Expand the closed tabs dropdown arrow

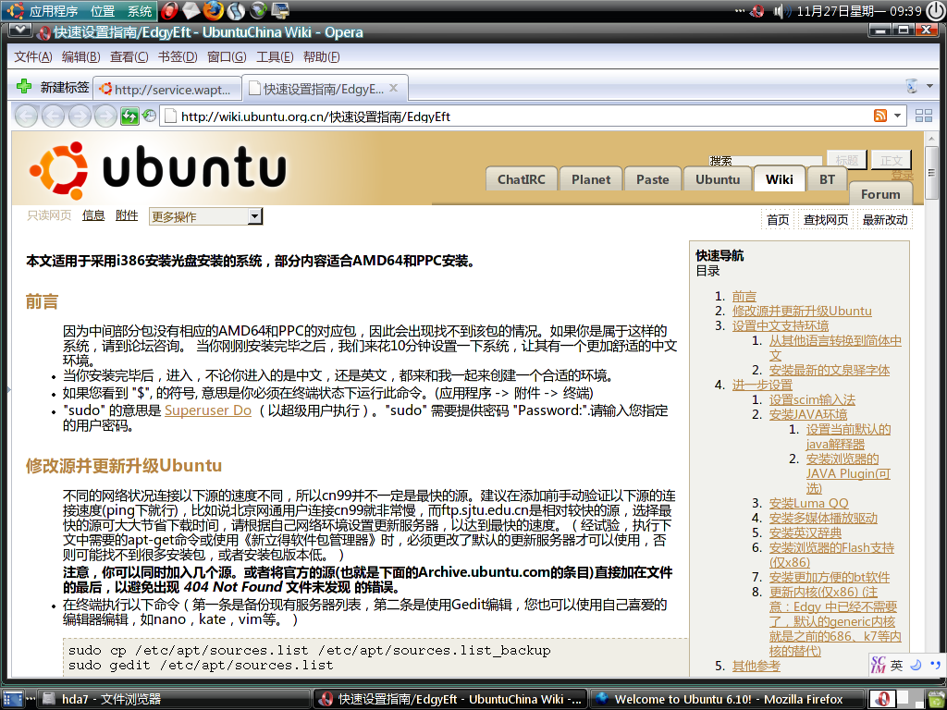930,86
